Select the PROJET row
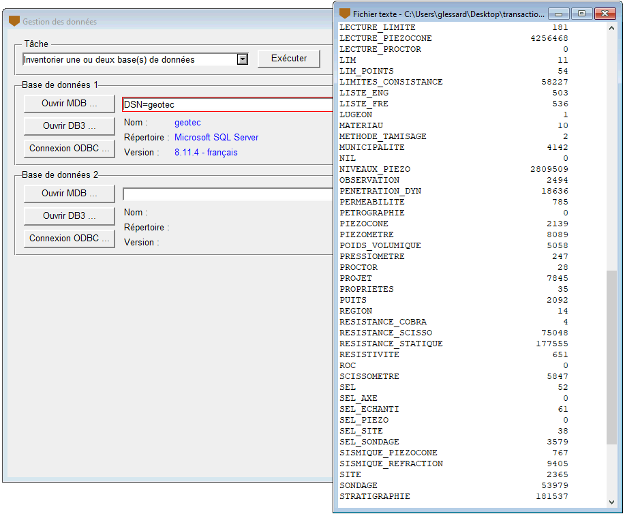Screen dimensions: 625x516 point(454,278)
